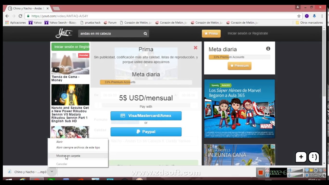Open the Forum bookmark
329x185 pixels.
(110, 23)
